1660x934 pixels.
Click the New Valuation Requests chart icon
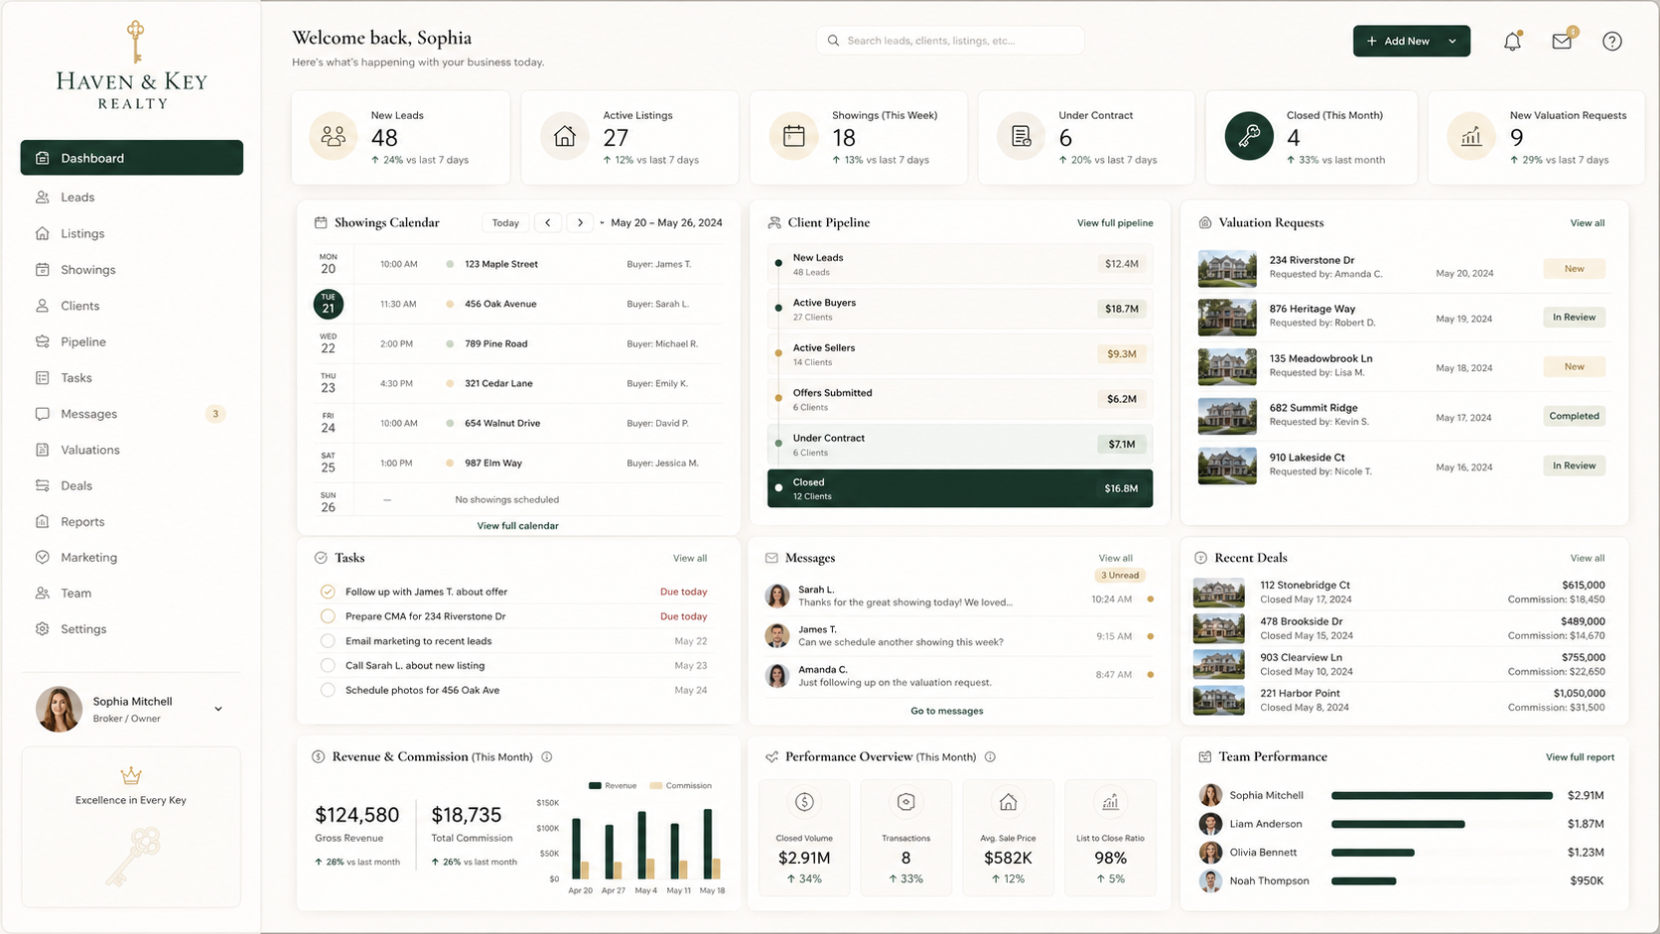coord(1471,136)
